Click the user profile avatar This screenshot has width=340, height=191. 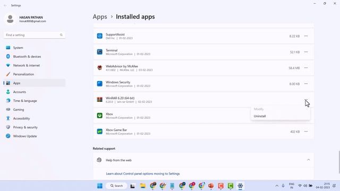tap(10, 19)
